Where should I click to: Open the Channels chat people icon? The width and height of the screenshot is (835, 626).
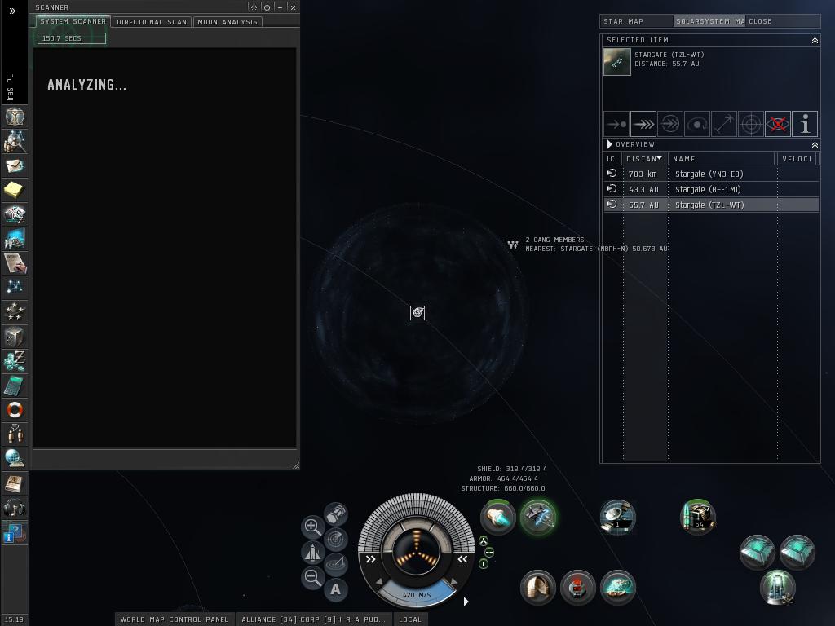pyautogui.click(x=15, y=434)
